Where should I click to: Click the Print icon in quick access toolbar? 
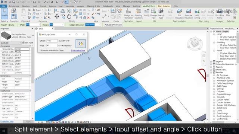[34, 2]
